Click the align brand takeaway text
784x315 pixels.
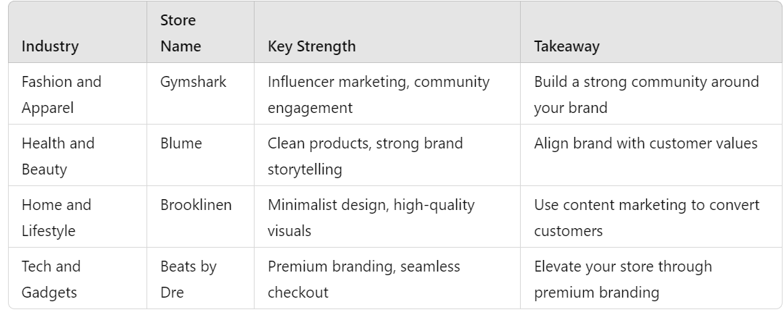coord(645,143)
